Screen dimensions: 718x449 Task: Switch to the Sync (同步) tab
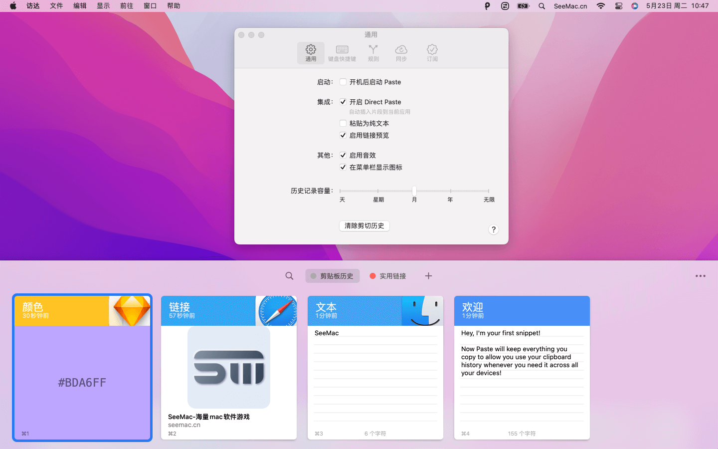click(x=401, y=53)
